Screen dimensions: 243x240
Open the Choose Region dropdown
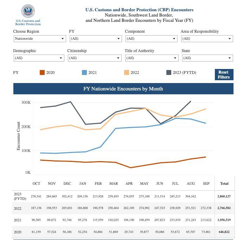tap(39, 39)
